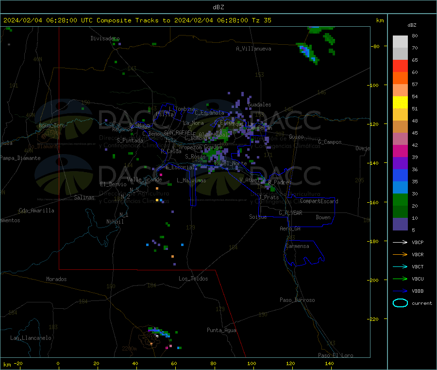
Task: Click the white VBCP arrow legend icon
Action: [x=400, y=242]
